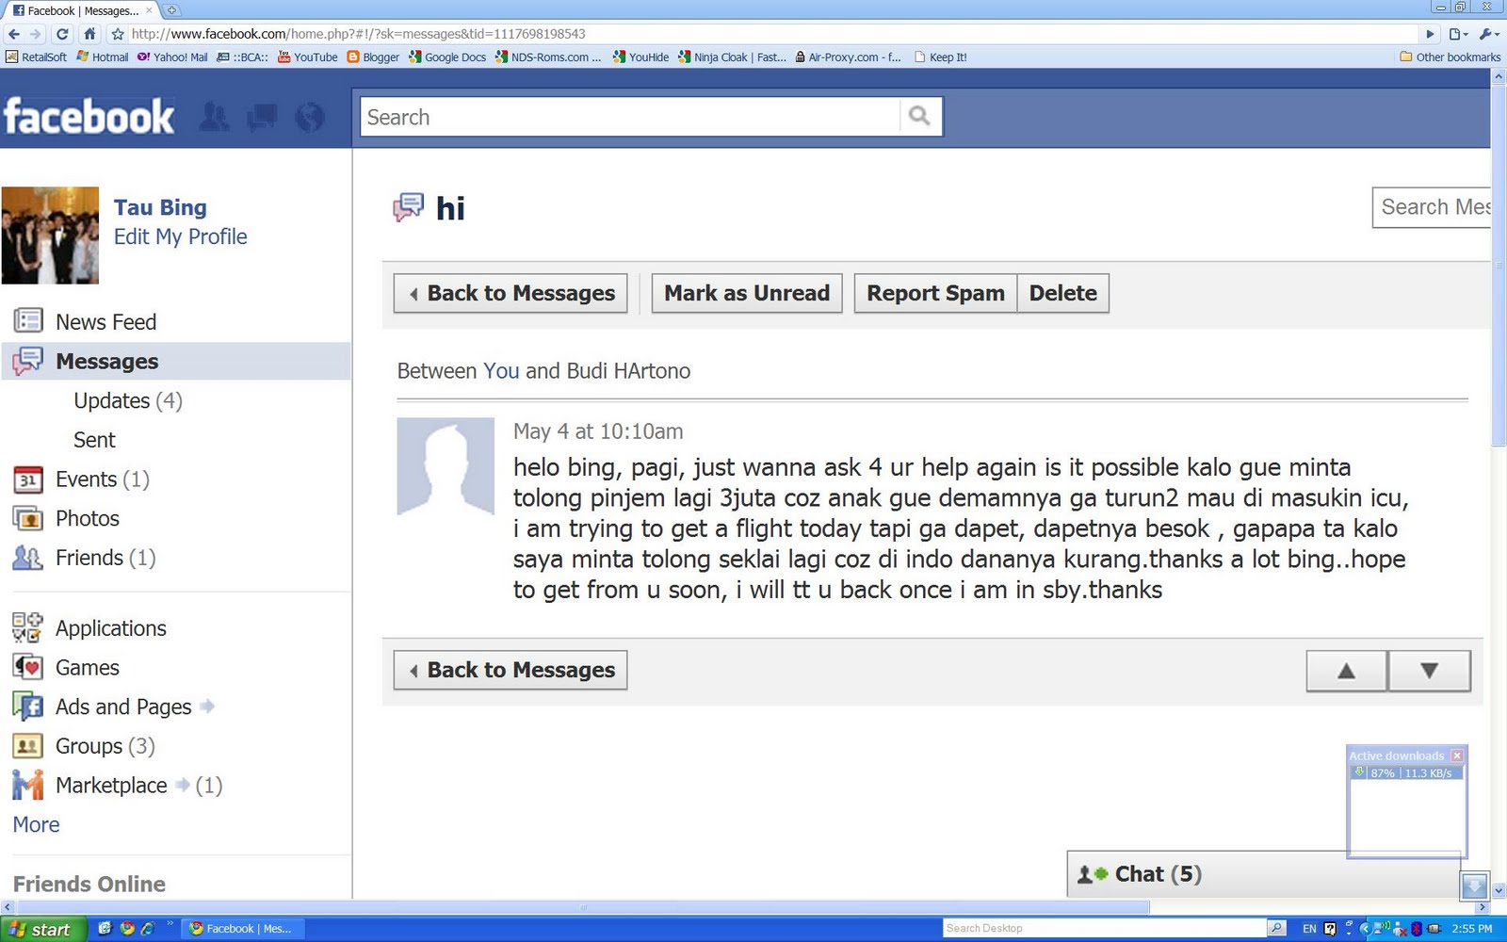The image size is (1507, 942).
Task: Click the Mark as Unread button
Action: (747, 293)
